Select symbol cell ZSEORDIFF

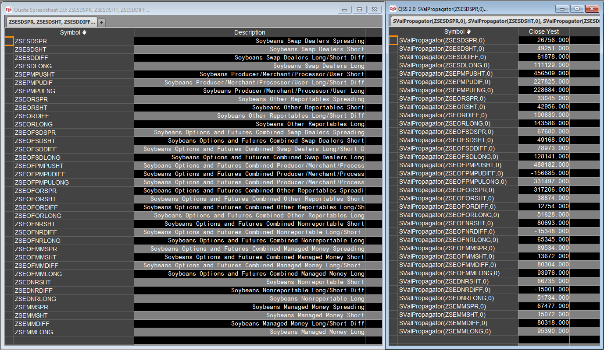(x=74, y=116)
